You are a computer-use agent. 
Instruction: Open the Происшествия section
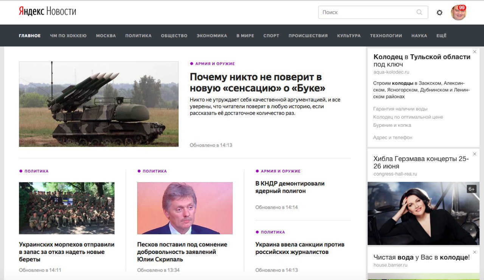308,36
